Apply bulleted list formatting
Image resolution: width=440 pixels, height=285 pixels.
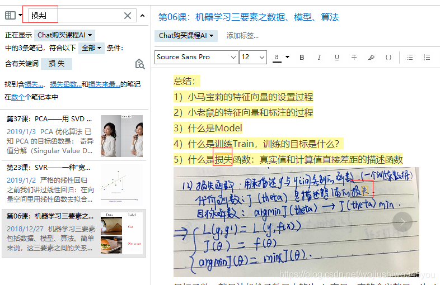[x=410, y=58]
